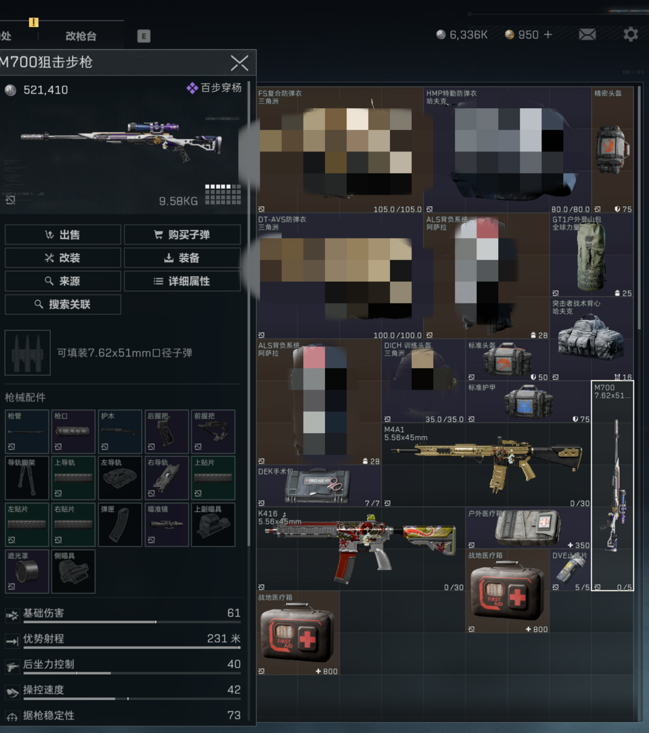Viewport: 649px width, 733px height.
Task: Click the 搜索关联 search related button
Action: pos(63,305)
